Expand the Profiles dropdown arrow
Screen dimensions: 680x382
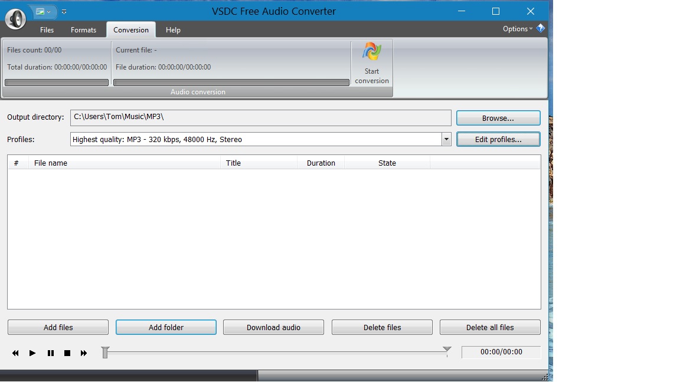click(x=446, y=140)
